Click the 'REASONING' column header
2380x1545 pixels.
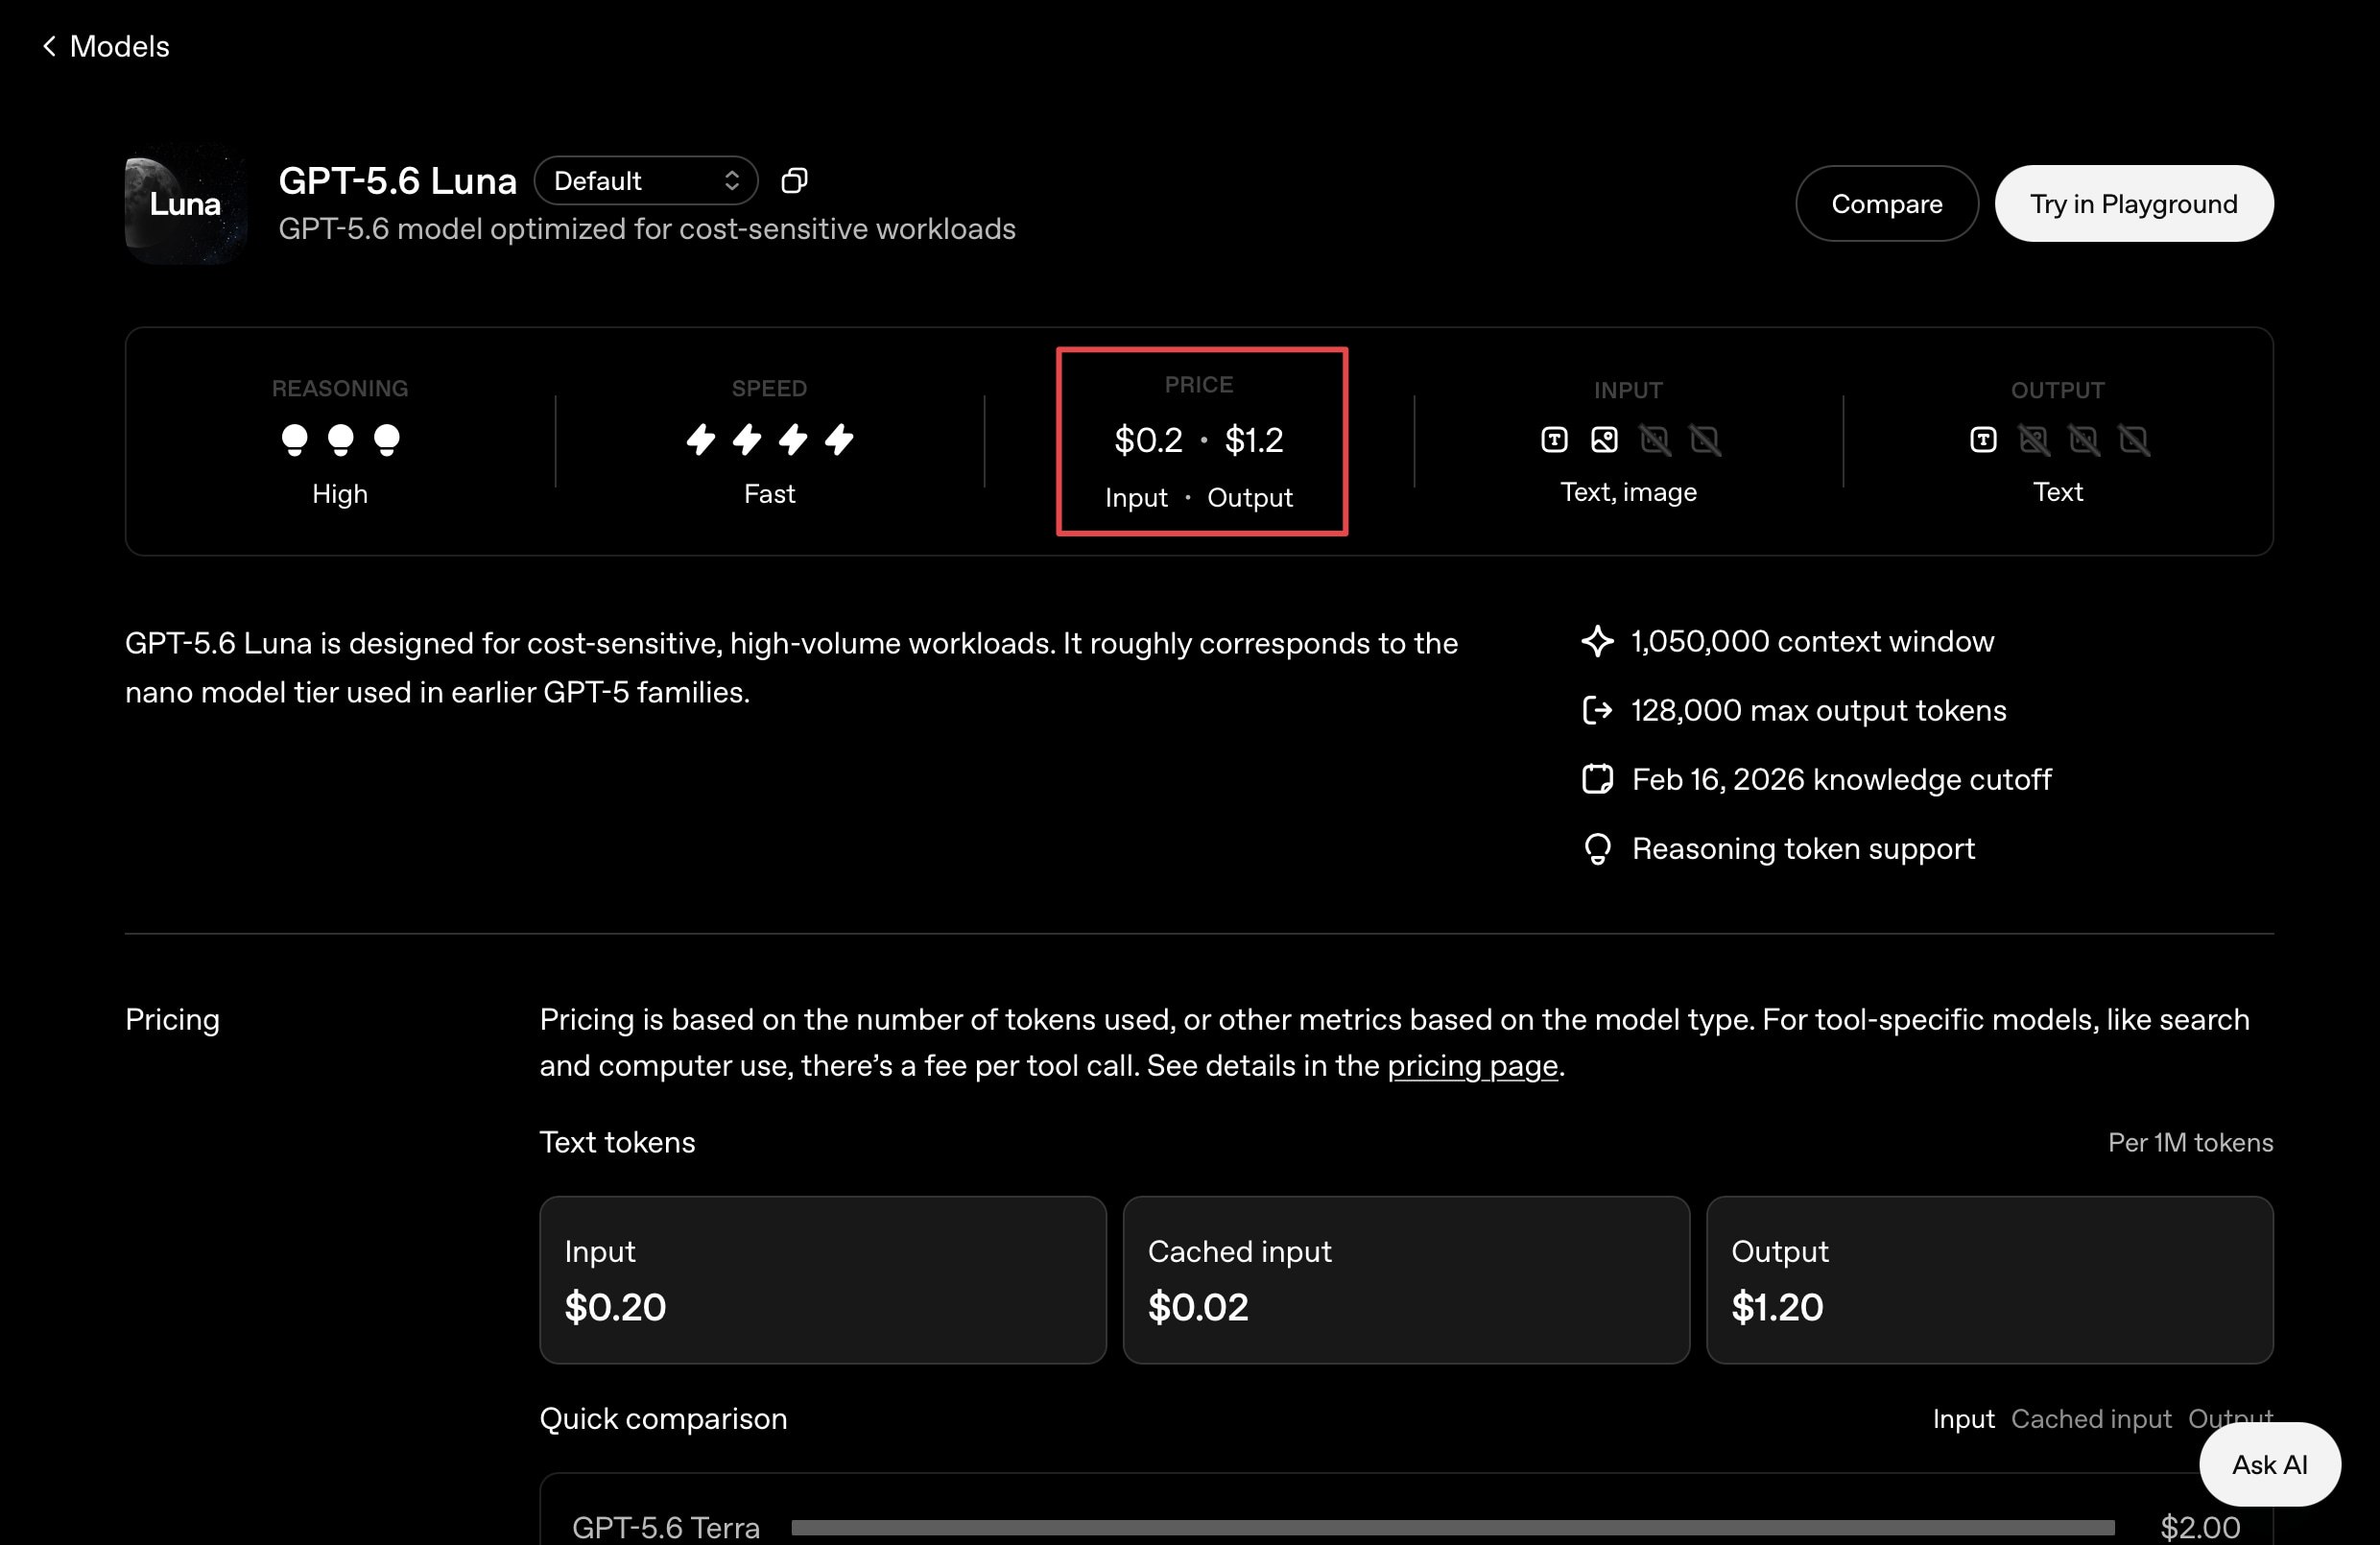(340, 388)
